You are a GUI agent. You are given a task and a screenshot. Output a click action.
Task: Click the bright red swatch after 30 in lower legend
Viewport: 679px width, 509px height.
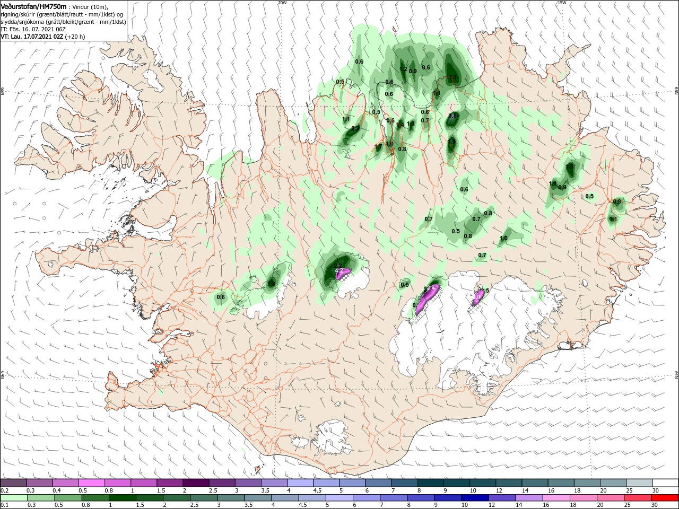click(665, 498)
